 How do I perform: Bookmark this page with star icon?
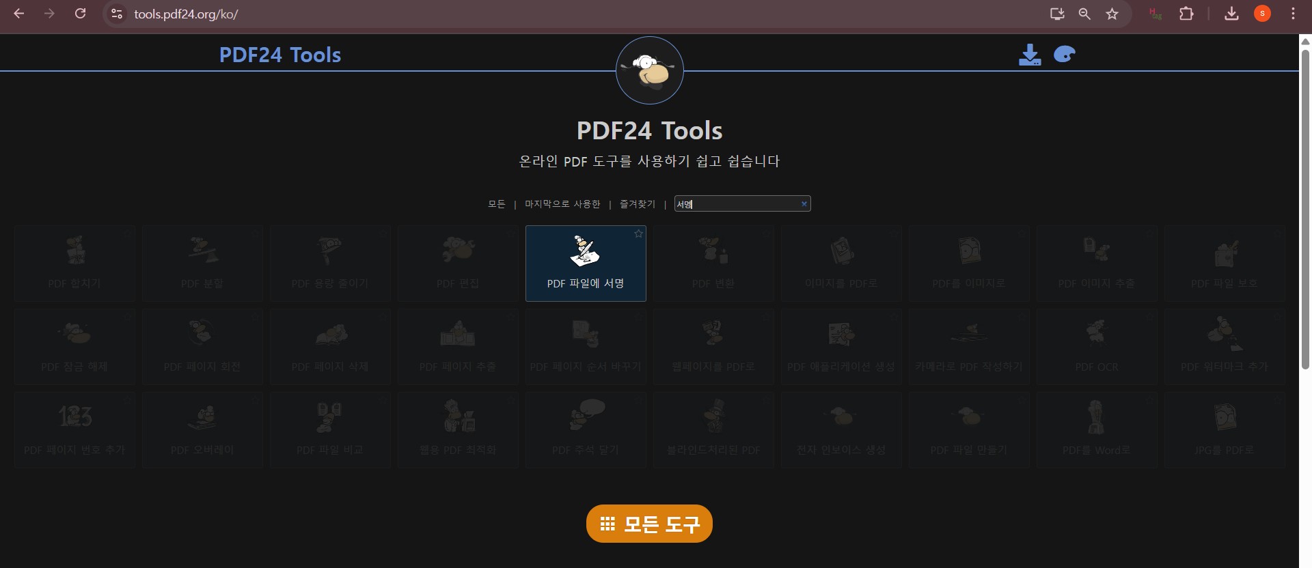point(1112,14)
